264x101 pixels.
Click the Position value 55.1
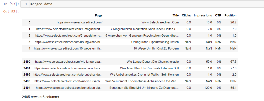point(234,88)
